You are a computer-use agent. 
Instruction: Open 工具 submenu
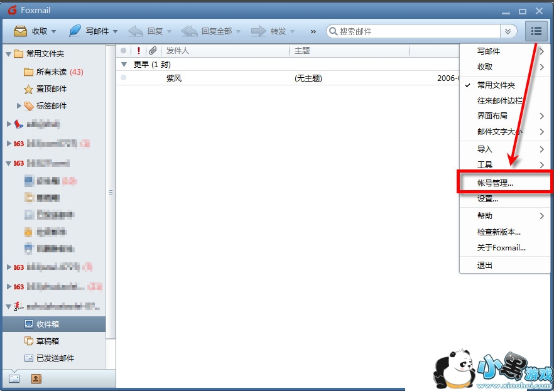pyautogui.click(x=504, y=165)
